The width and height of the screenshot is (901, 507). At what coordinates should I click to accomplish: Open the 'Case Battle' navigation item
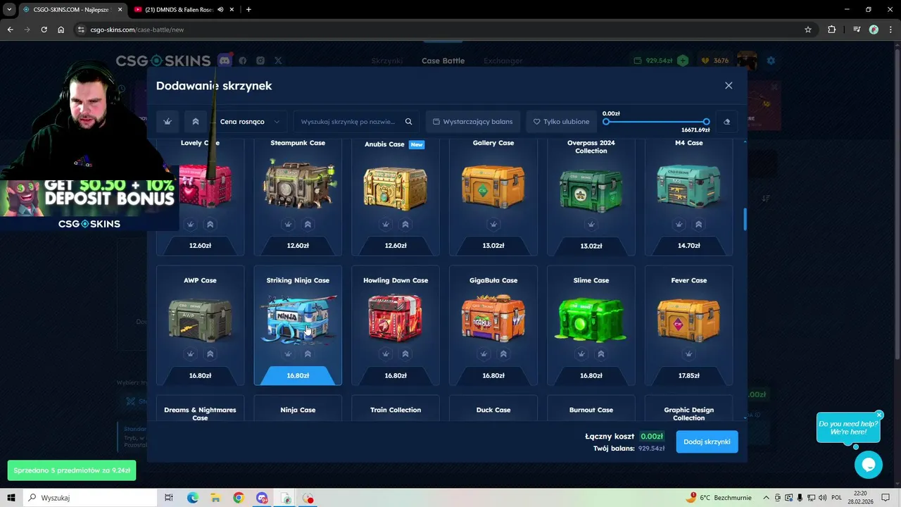443,61
